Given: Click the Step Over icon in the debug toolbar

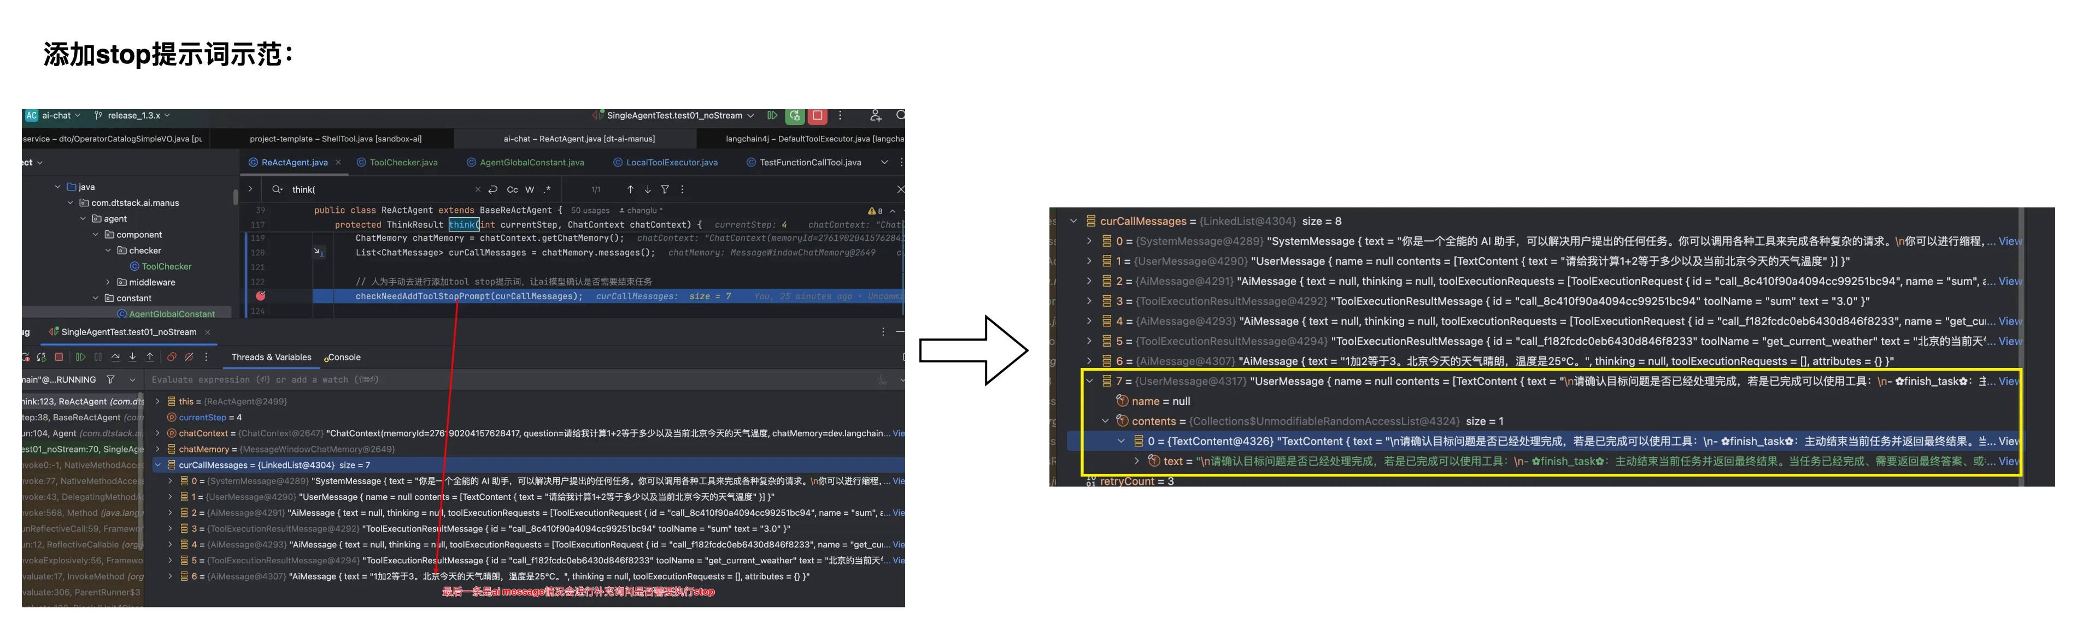Looking at the screenshot, I should point(115,358).
